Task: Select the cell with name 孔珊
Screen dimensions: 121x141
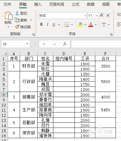Action: pyautogui.click(x=45, y=120)
